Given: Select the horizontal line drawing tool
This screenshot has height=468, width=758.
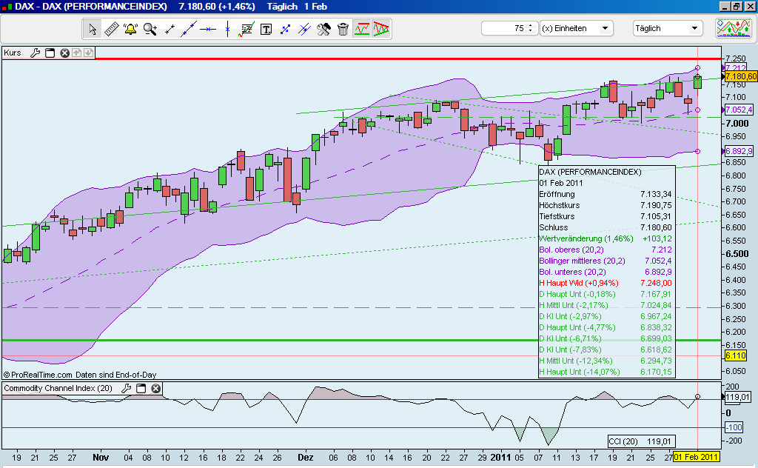Looking at the screenshot, I should click(208, 29).
